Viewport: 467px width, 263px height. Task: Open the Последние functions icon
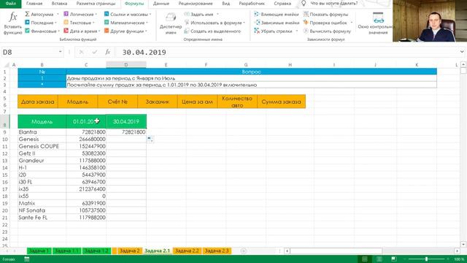coord(27,23)
